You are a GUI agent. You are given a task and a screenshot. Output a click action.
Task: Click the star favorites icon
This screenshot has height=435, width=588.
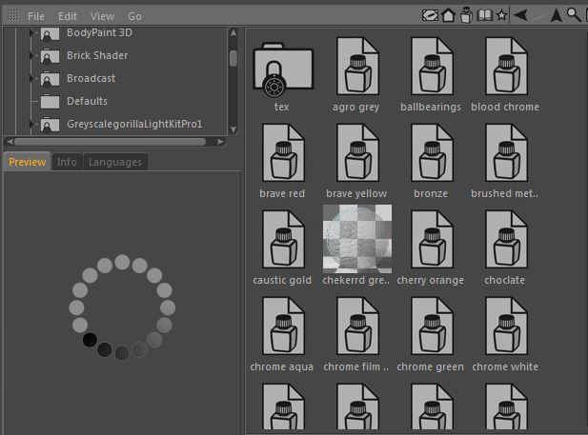point(501,15)
